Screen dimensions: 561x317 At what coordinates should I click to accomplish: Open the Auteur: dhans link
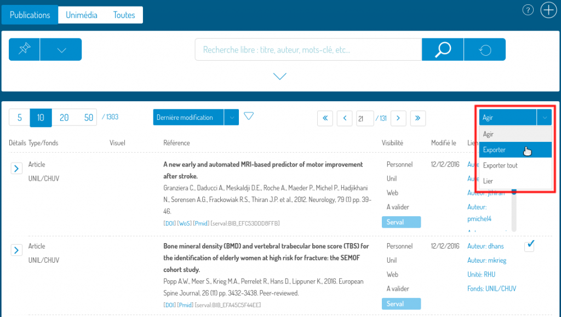tap(485, 246)
